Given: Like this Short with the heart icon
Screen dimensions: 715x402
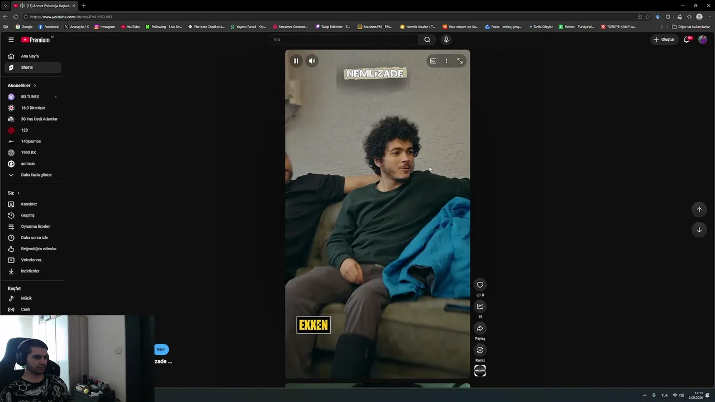Looking at the screenshot, I should pyautogui.click(x=480, y=285).
